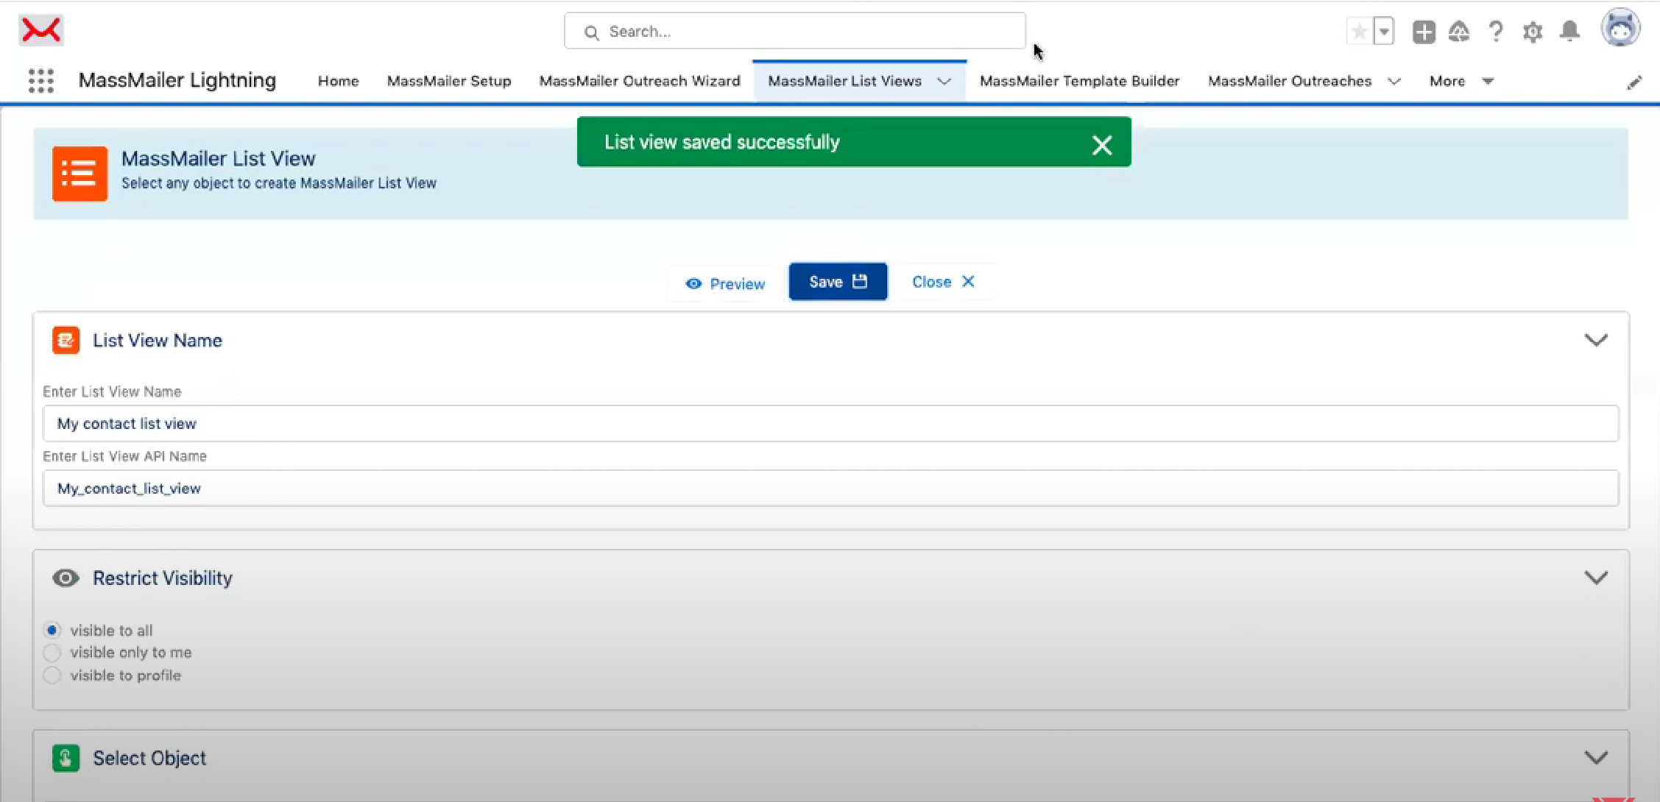Click the Enter List View Name field
This screenshot has height=802, width=1660.
point(830,424)
